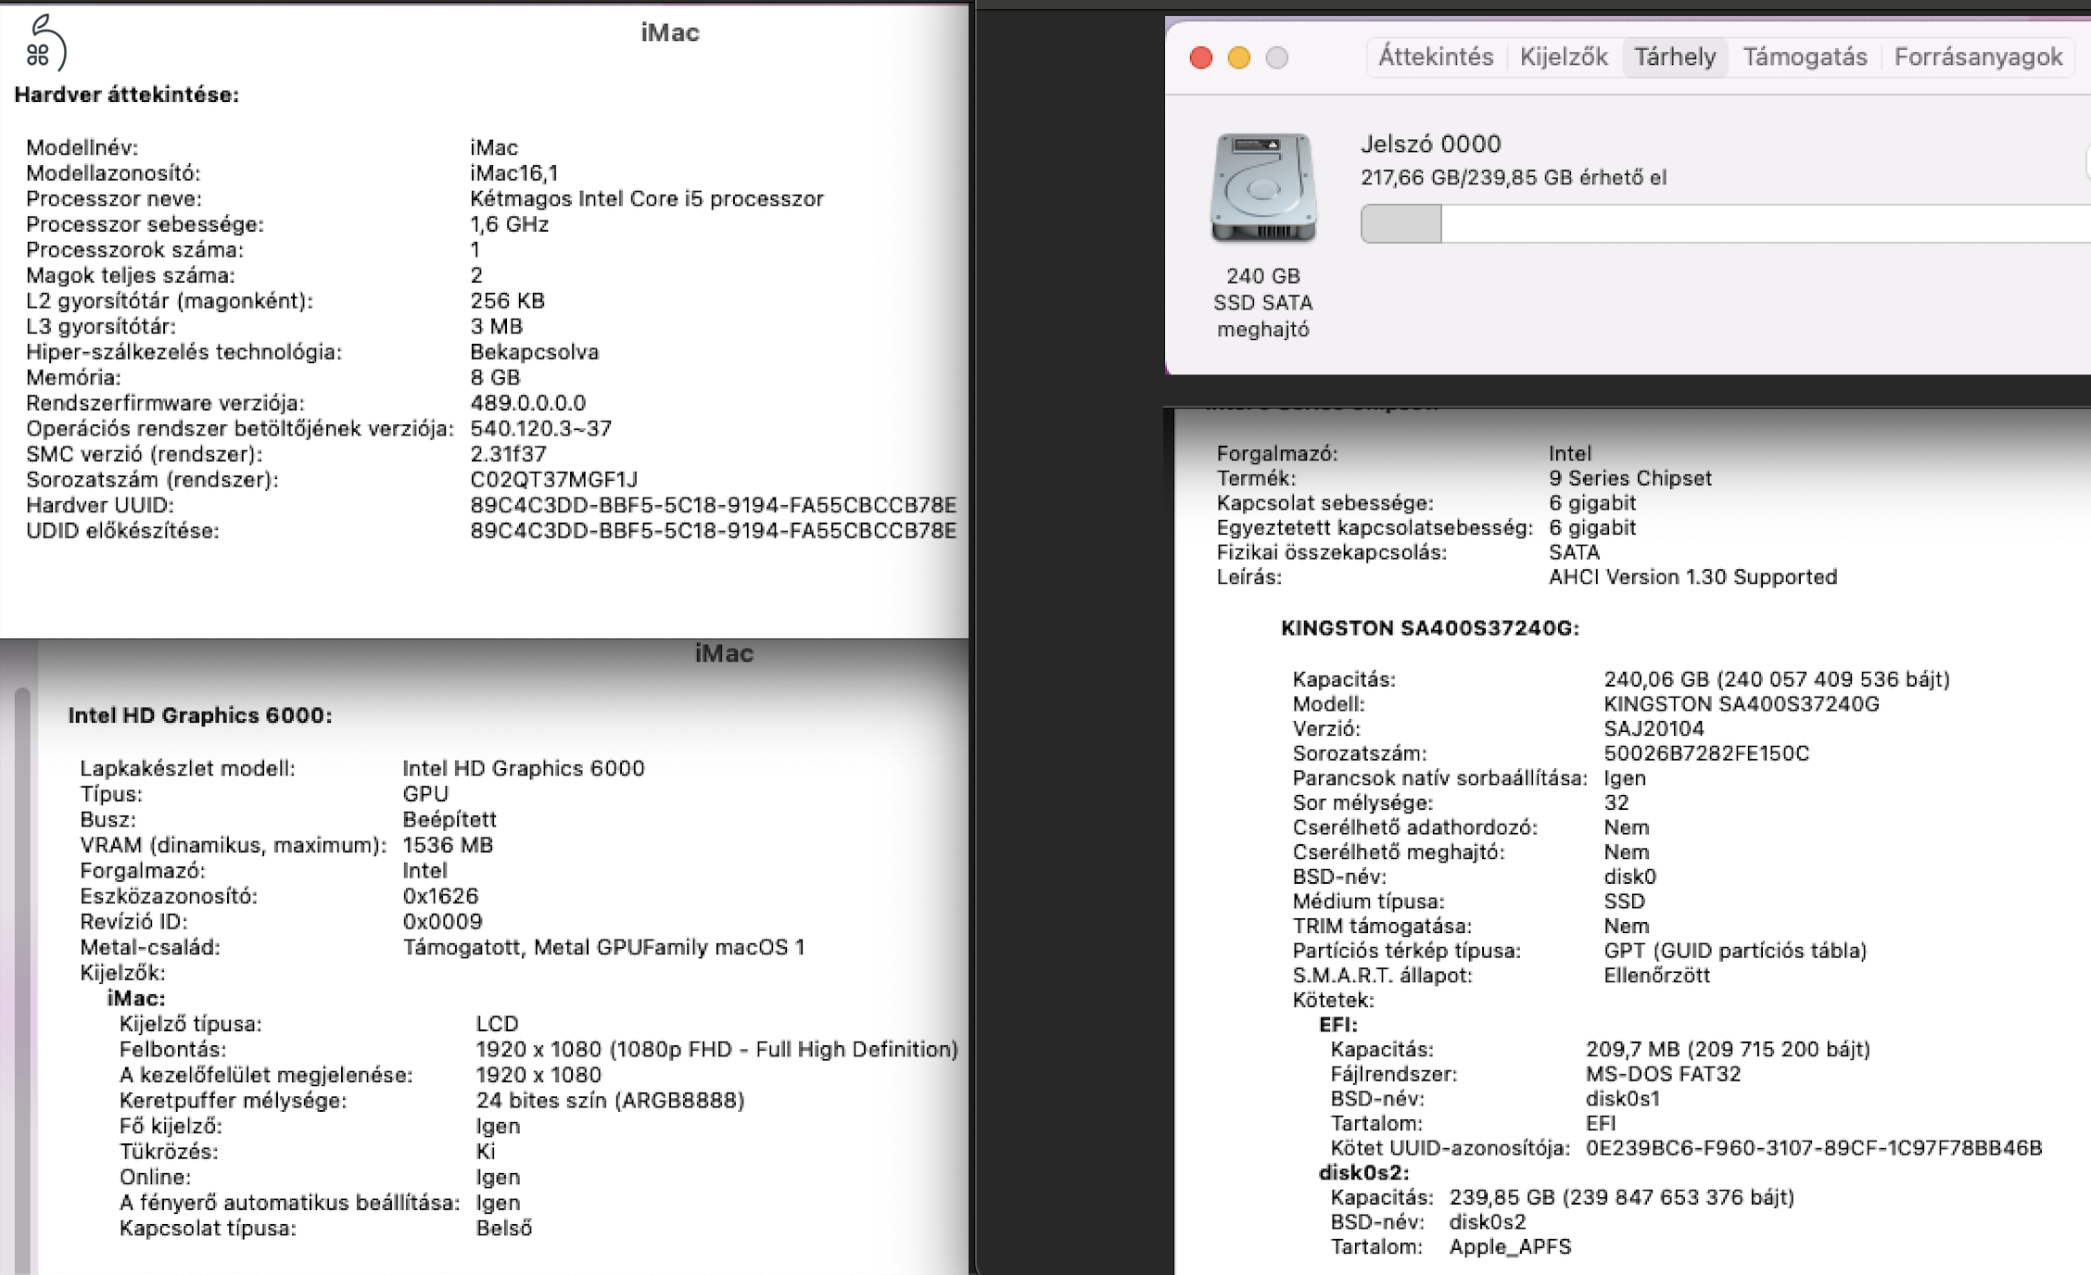Click the MS-DOS FAT32 filesystem value
The height and width of the screenshot is (1275, 2091).
coord(1663,1074)
